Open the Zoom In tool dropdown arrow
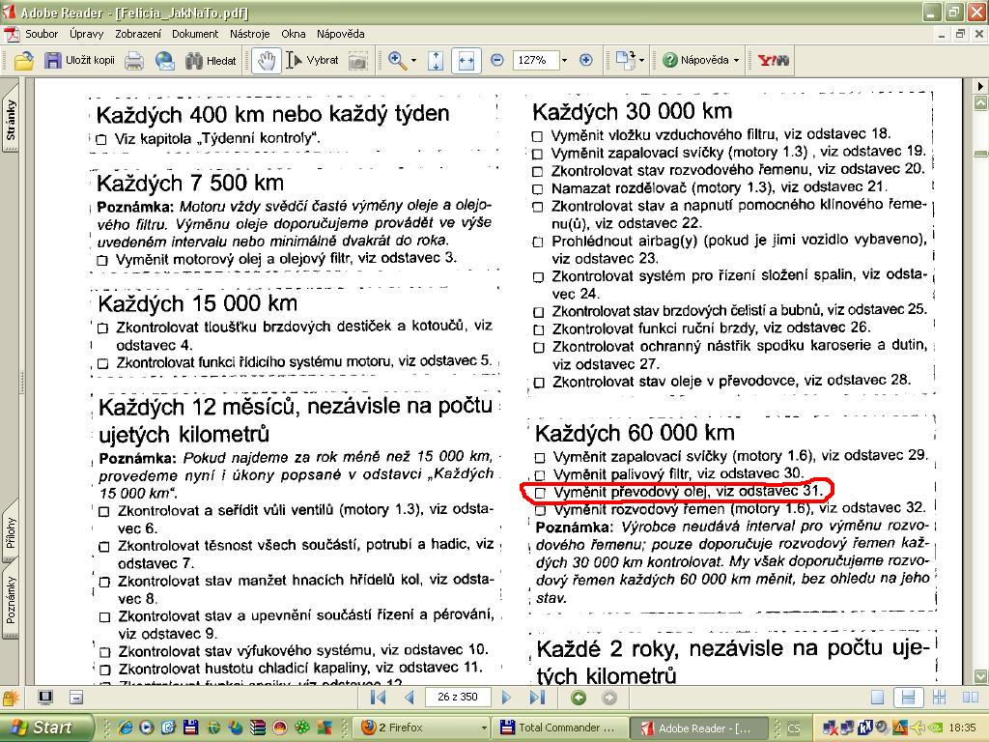The height and width of the screenshot is (742, 989). pyautogui.click(x=413, y=60)
